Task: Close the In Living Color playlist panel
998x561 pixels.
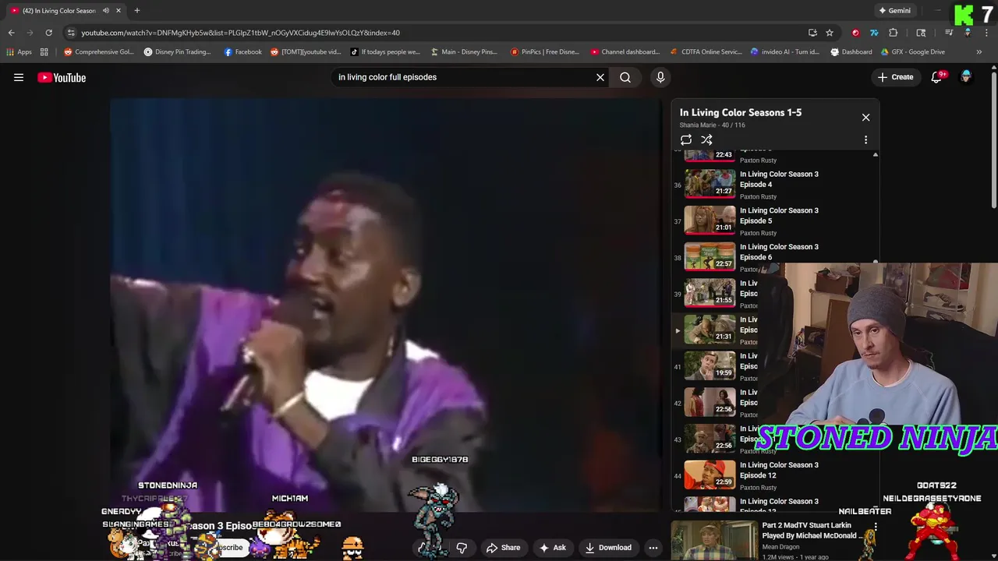Action: pos(865,117)
